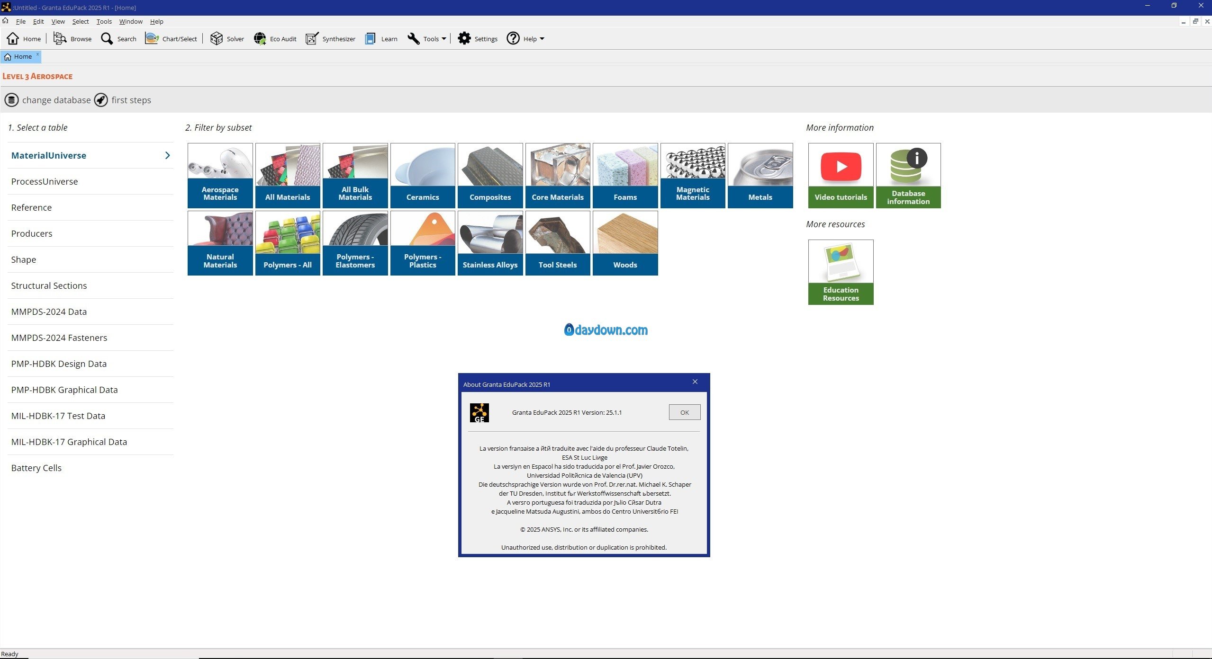Select the Shape table
The height and width of the screenshot is (659, 1212).
click(90, 259)
